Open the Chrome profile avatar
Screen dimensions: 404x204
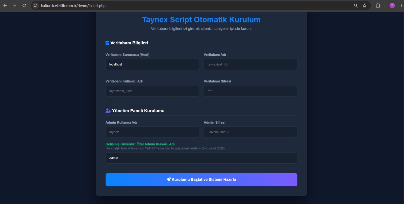point(392,6)
